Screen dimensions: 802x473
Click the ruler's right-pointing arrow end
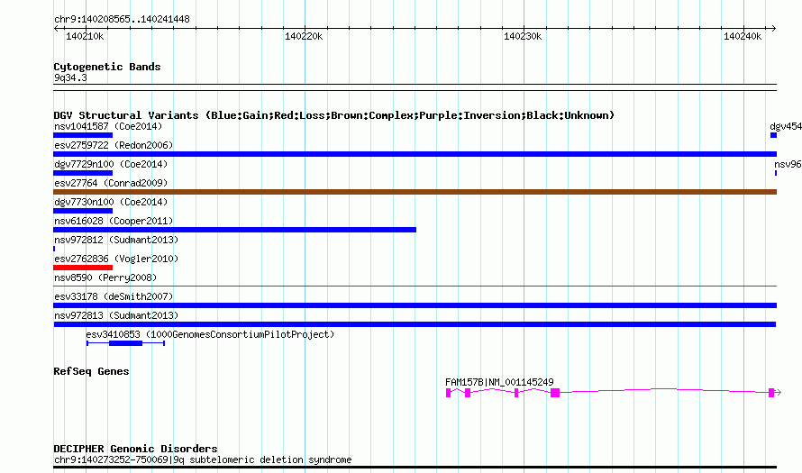(x=774, y=29)
